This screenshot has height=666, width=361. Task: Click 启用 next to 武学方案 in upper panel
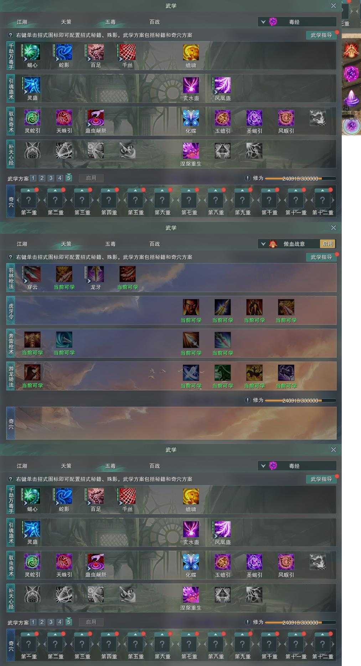point(91,178)
